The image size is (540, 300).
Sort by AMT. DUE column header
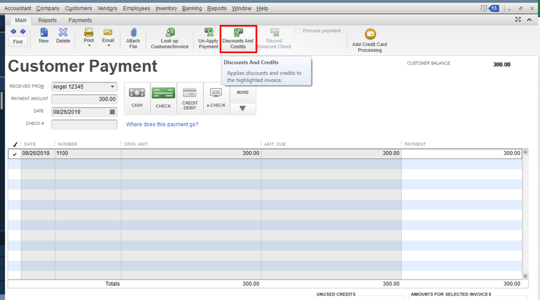pyautogui.click(x=275, y=144)
